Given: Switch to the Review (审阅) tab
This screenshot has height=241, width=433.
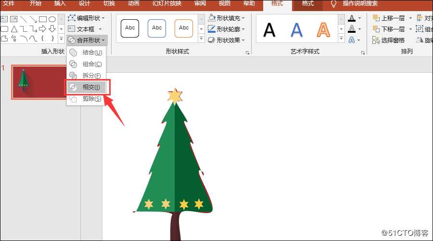Looking at the screenshot, I should pos(200,3).
